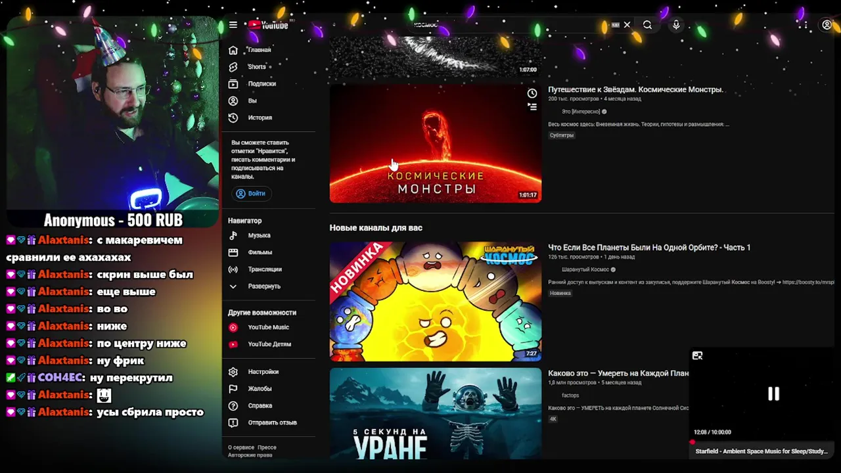Clear the search query with the X
This screenshot has height=473, width=841.
click(627, 25)
